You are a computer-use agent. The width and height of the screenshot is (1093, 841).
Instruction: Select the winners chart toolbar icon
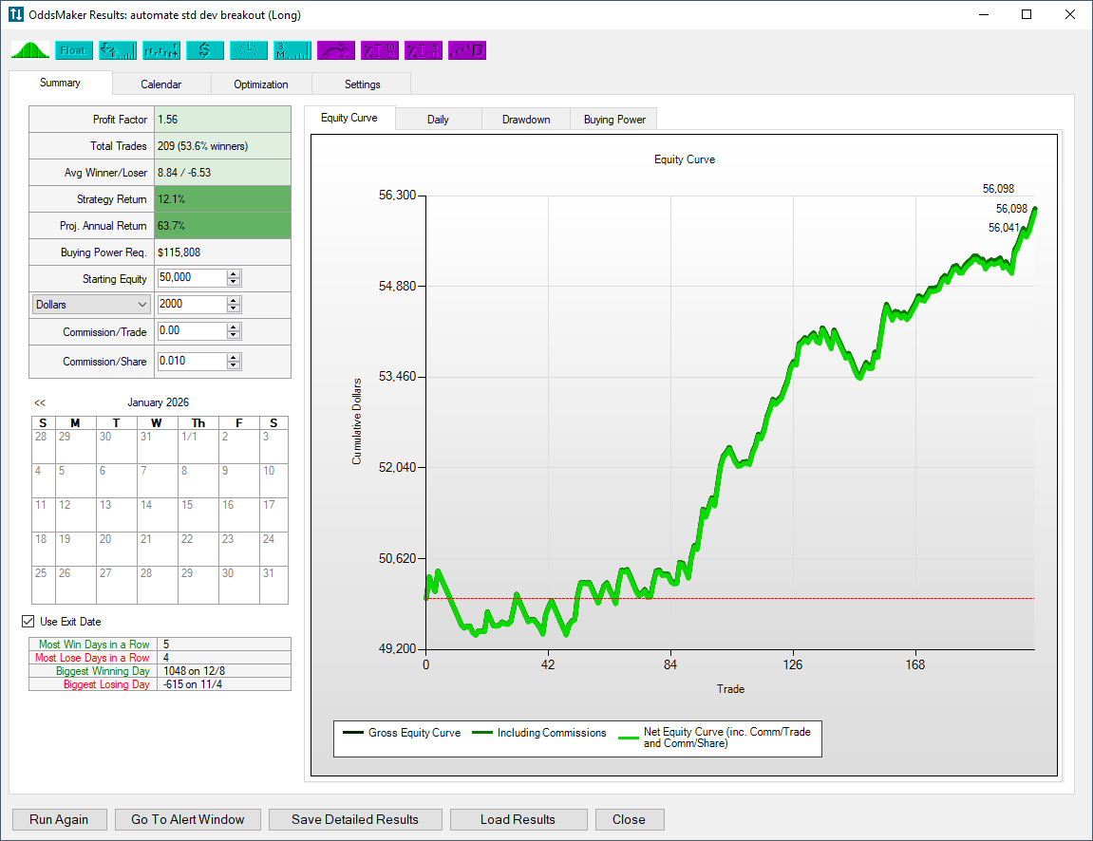(161, 49)
